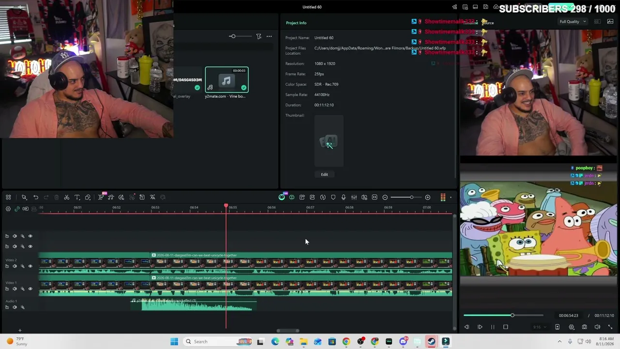Select the arrow selection tool
This screenshot has height=349, width=620.
pyautogui.click(x=24, y=197)
